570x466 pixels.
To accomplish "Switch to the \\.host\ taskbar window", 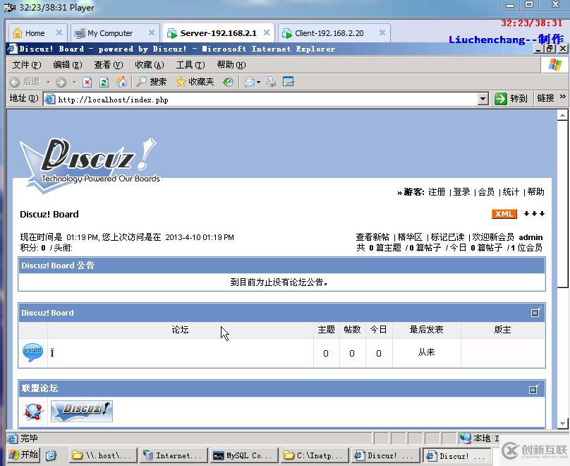I will (103, 455).
